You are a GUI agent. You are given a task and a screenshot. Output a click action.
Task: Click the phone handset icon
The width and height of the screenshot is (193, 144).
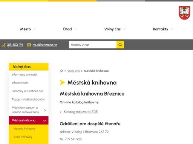click(x=4, y=45)
